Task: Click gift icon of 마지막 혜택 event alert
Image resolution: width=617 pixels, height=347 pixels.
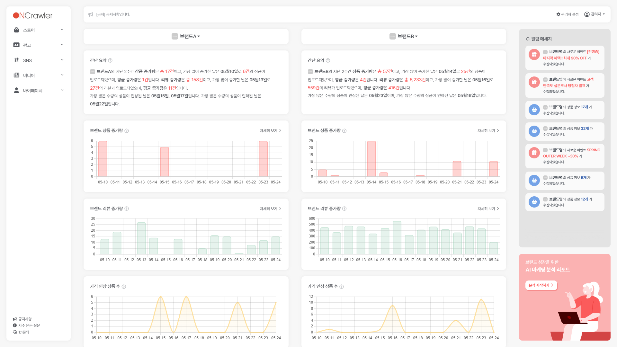Action: tap(534, 55)
